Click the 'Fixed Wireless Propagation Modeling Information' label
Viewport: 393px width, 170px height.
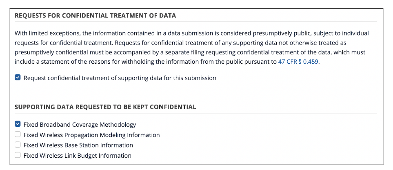(91, 135)
